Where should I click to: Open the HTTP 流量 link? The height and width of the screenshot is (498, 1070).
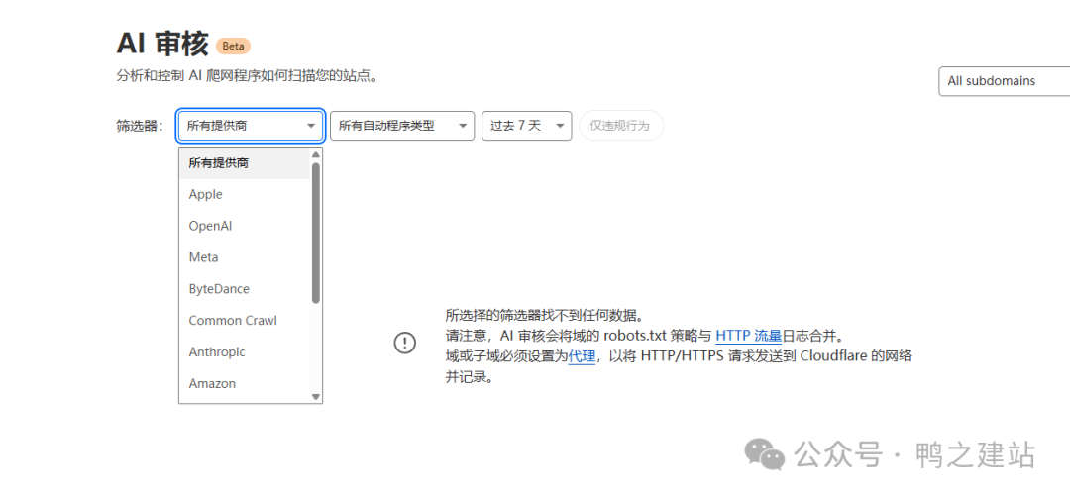pos(748,336)
